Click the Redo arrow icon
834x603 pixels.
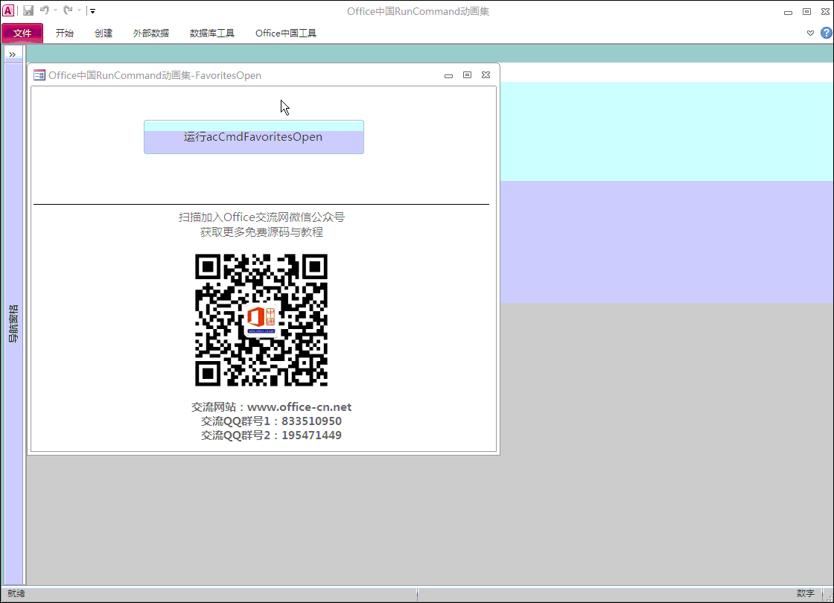click(68, 10)
